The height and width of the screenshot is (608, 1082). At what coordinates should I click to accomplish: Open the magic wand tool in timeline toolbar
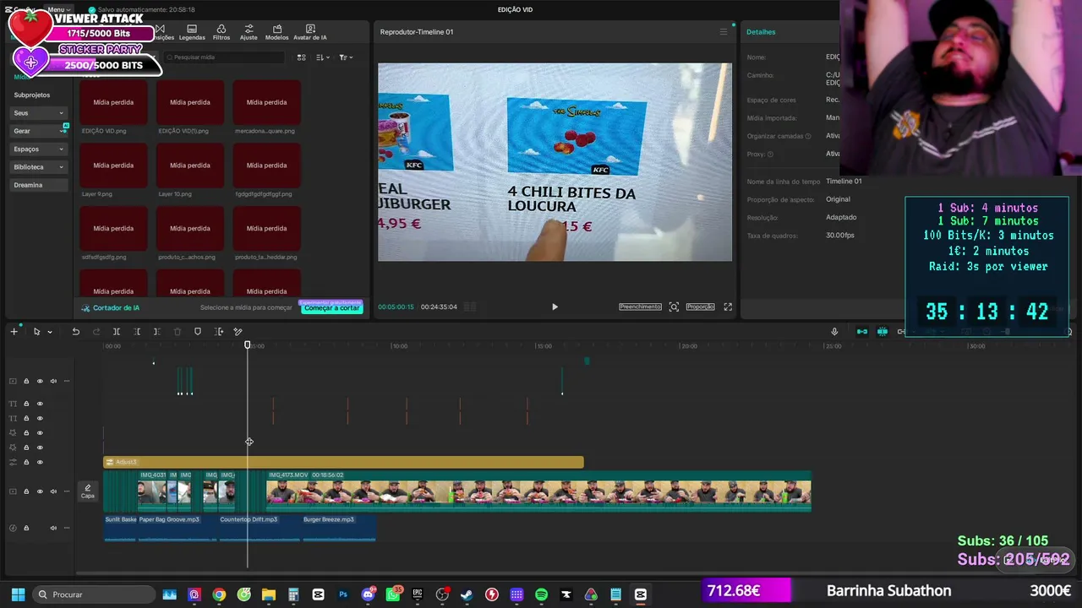[238, 332]
